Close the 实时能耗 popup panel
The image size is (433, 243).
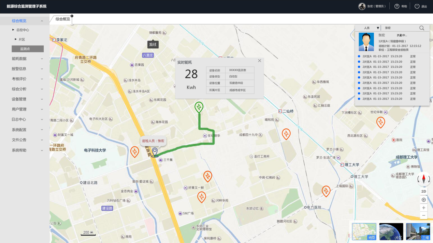coord(260,61)
